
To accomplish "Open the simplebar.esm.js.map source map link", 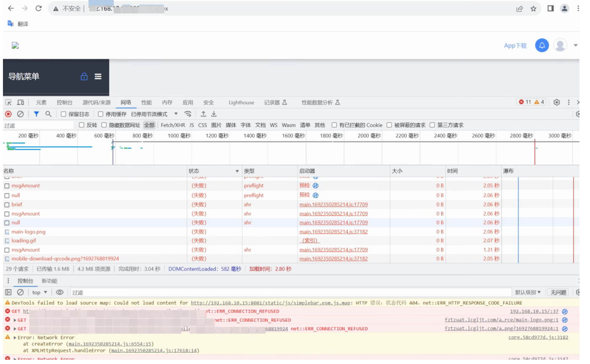I will coord(271,303).
